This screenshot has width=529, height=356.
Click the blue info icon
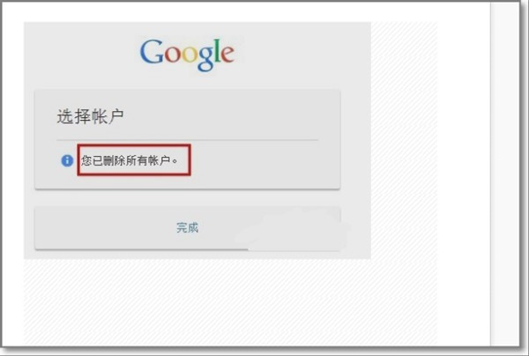[x=67, y=160]
